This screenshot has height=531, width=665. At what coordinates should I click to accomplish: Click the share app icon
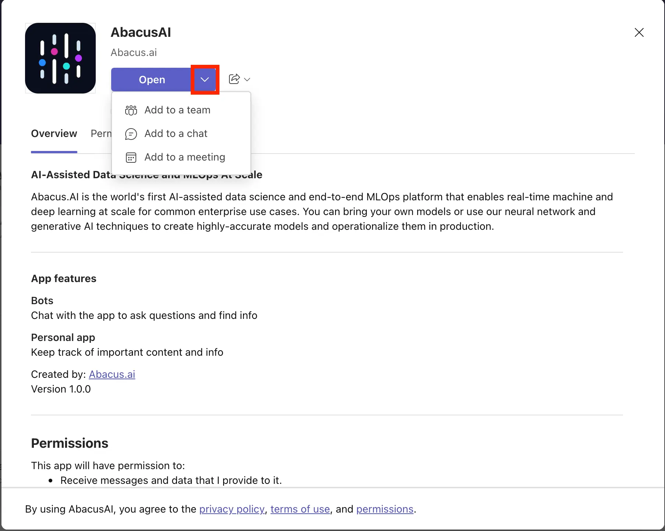coord(234,79)
